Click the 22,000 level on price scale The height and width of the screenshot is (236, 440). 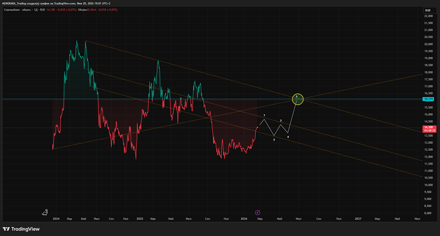(x=428, y=16)
